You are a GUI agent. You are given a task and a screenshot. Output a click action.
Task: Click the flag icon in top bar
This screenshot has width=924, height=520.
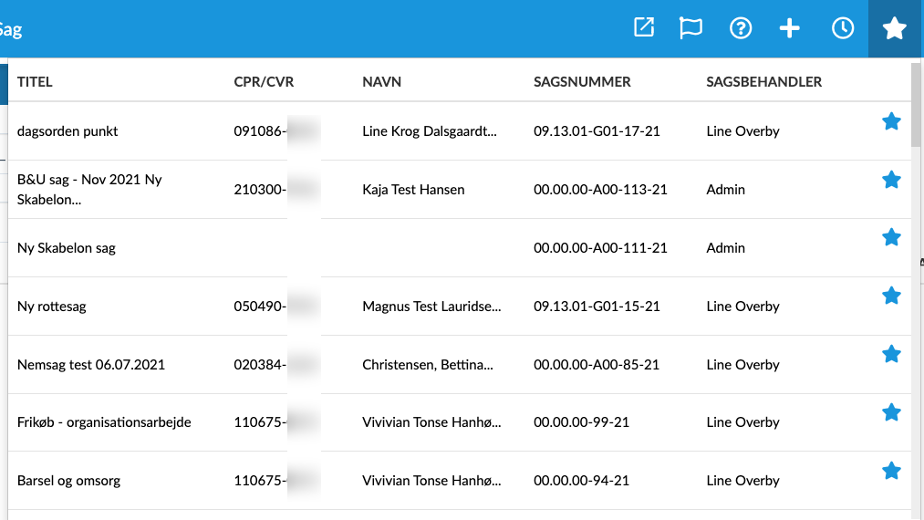click(691, 28)
